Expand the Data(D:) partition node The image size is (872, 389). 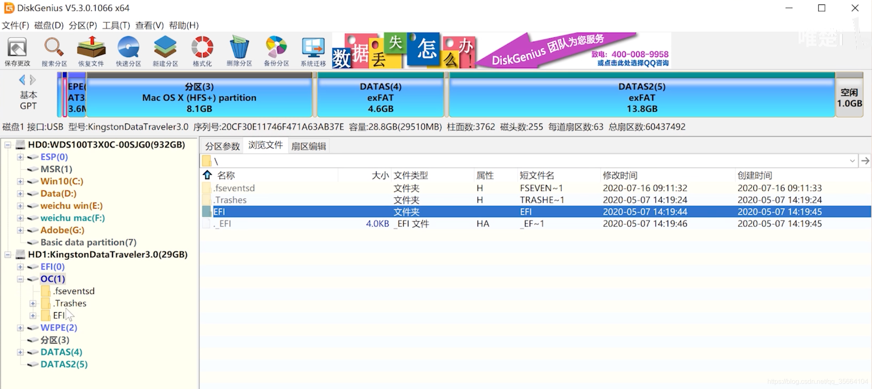click(20, 193)
